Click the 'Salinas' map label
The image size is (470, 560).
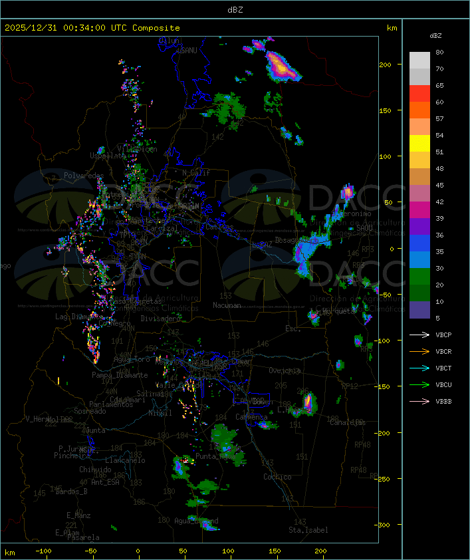[150, 394]
